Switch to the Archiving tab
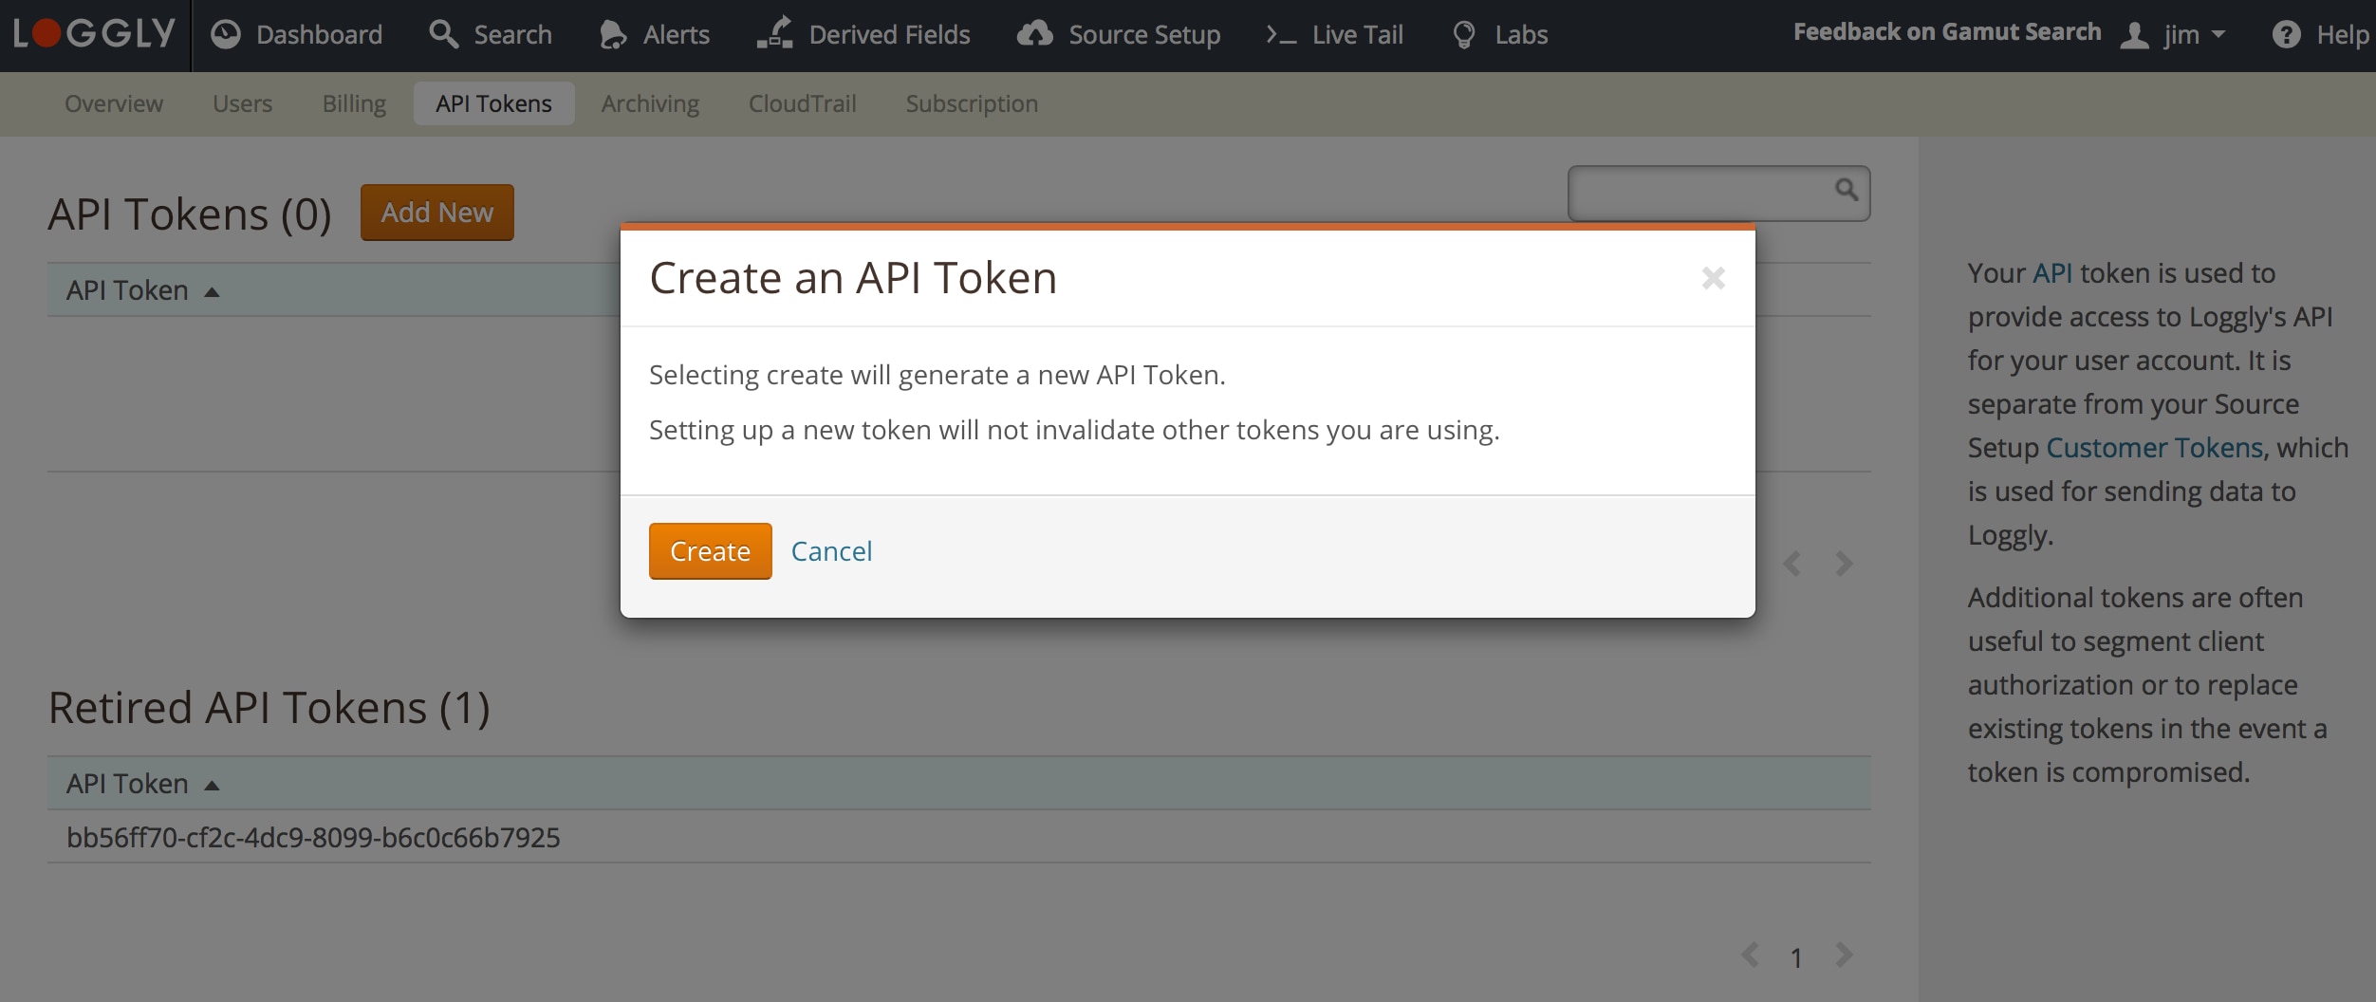2376x1002 pixels. coord(650,103)
